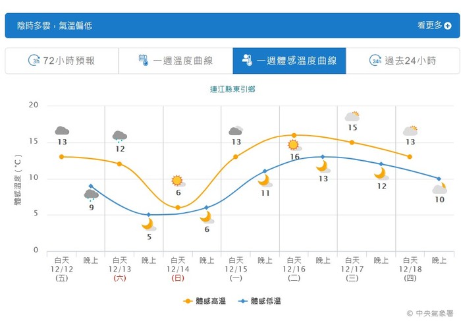
Task: Click the night rain icon labeled 9
Action: tap(91, 194)
